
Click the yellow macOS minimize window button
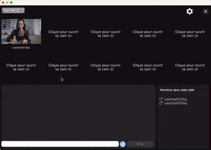click(x=7, y=2)
